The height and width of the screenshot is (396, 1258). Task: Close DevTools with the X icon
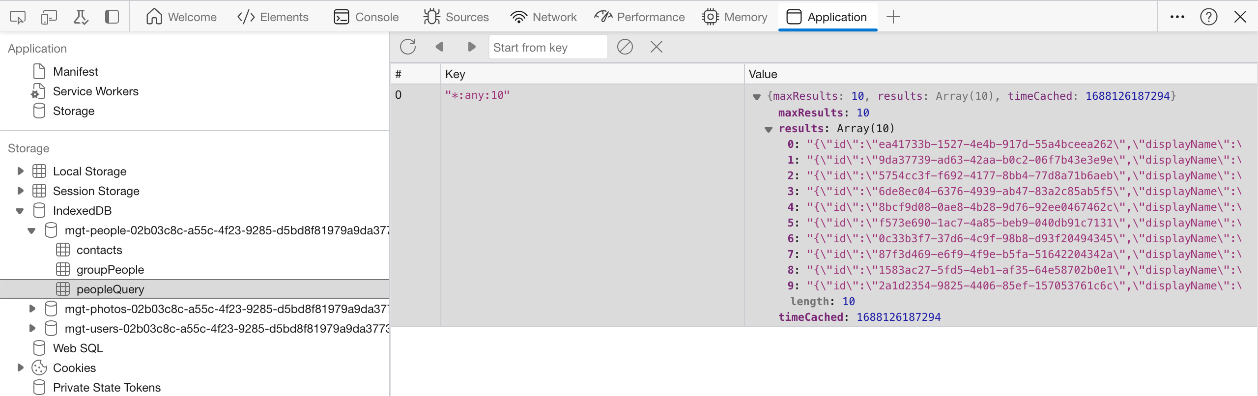[x=1240, y=17]
